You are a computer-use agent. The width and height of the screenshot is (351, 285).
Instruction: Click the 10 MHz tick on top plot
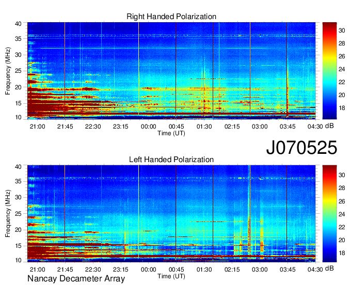pyautogui.click(x=18, y=117)
